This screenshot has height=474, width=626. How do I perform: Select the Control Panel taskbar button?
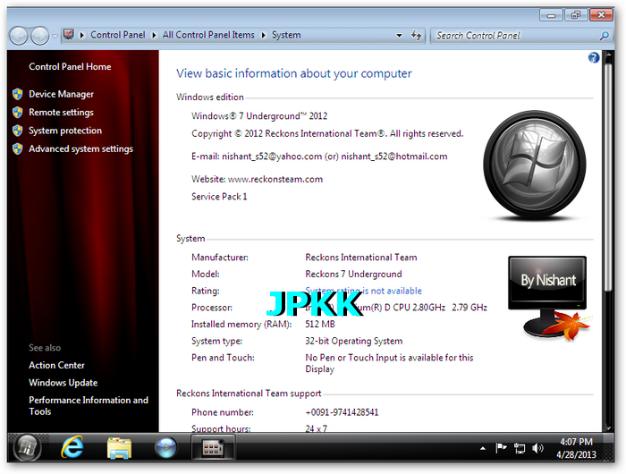(x=213, y=447)
